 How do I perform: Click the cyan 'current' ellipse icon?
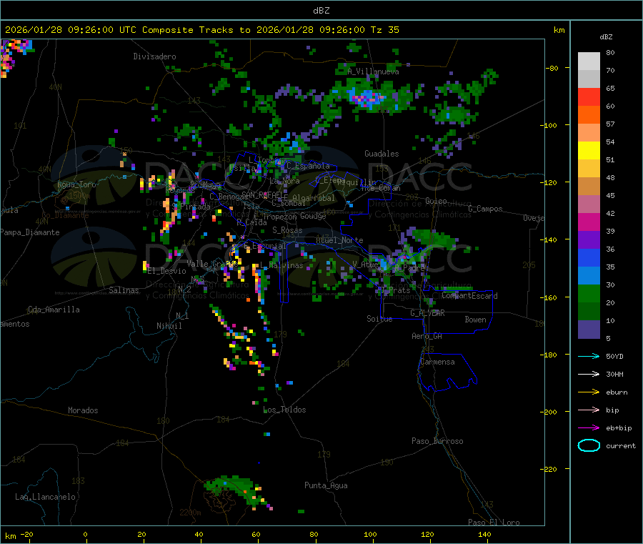(589, 445)
